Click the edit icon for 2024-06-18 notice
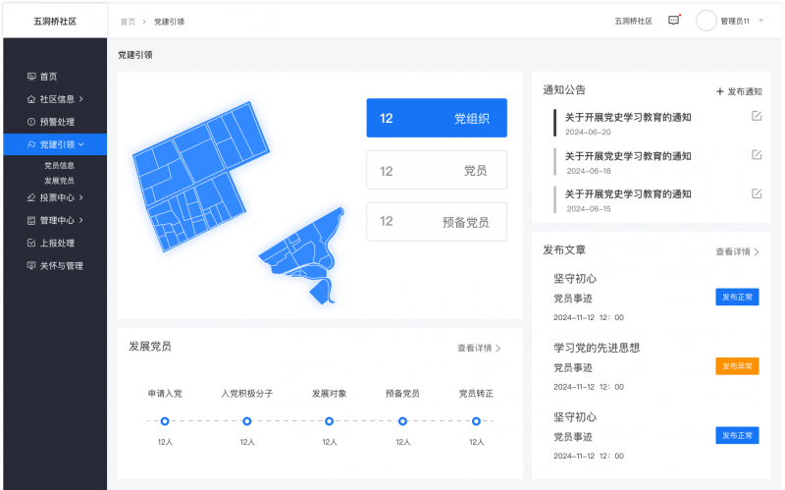The image size is (785, 490). (x=756, y=154)
